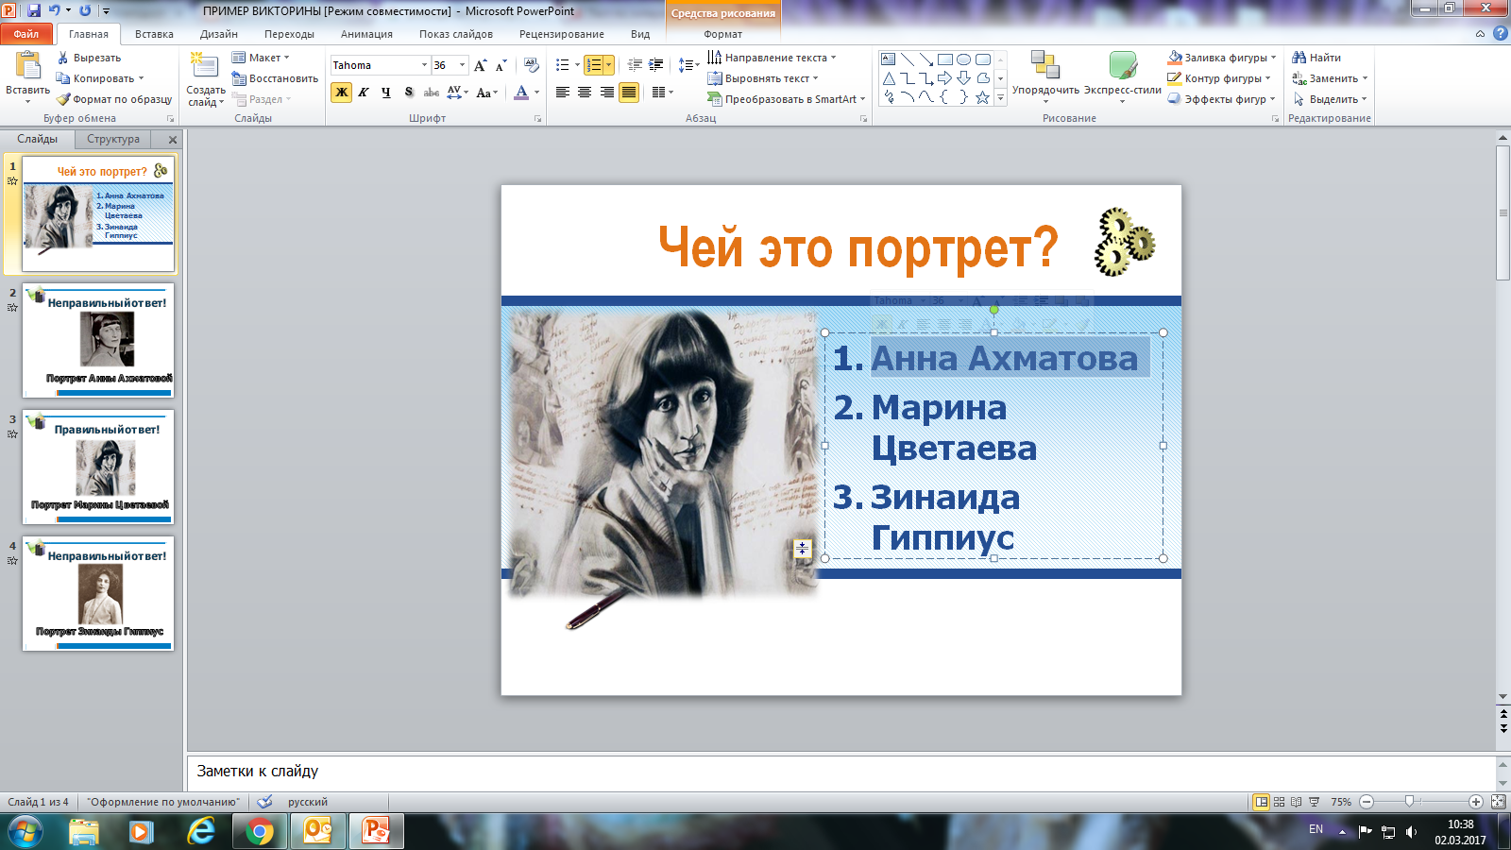Click Convert to SmartArt button

pos(786,99)
